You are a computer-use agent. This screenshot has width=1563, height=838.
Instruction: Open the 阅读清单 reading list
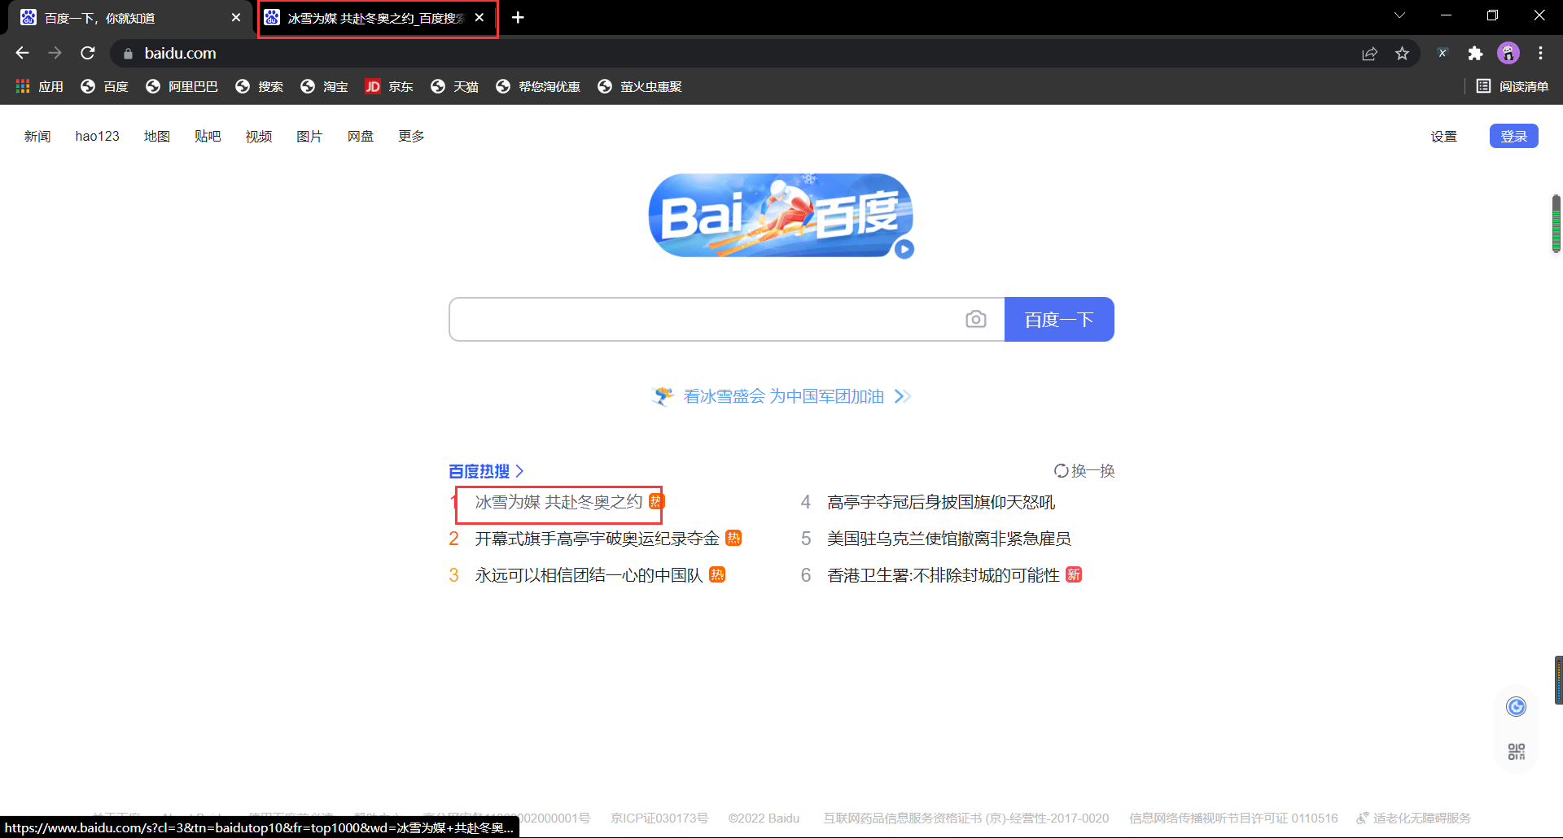1513,86
